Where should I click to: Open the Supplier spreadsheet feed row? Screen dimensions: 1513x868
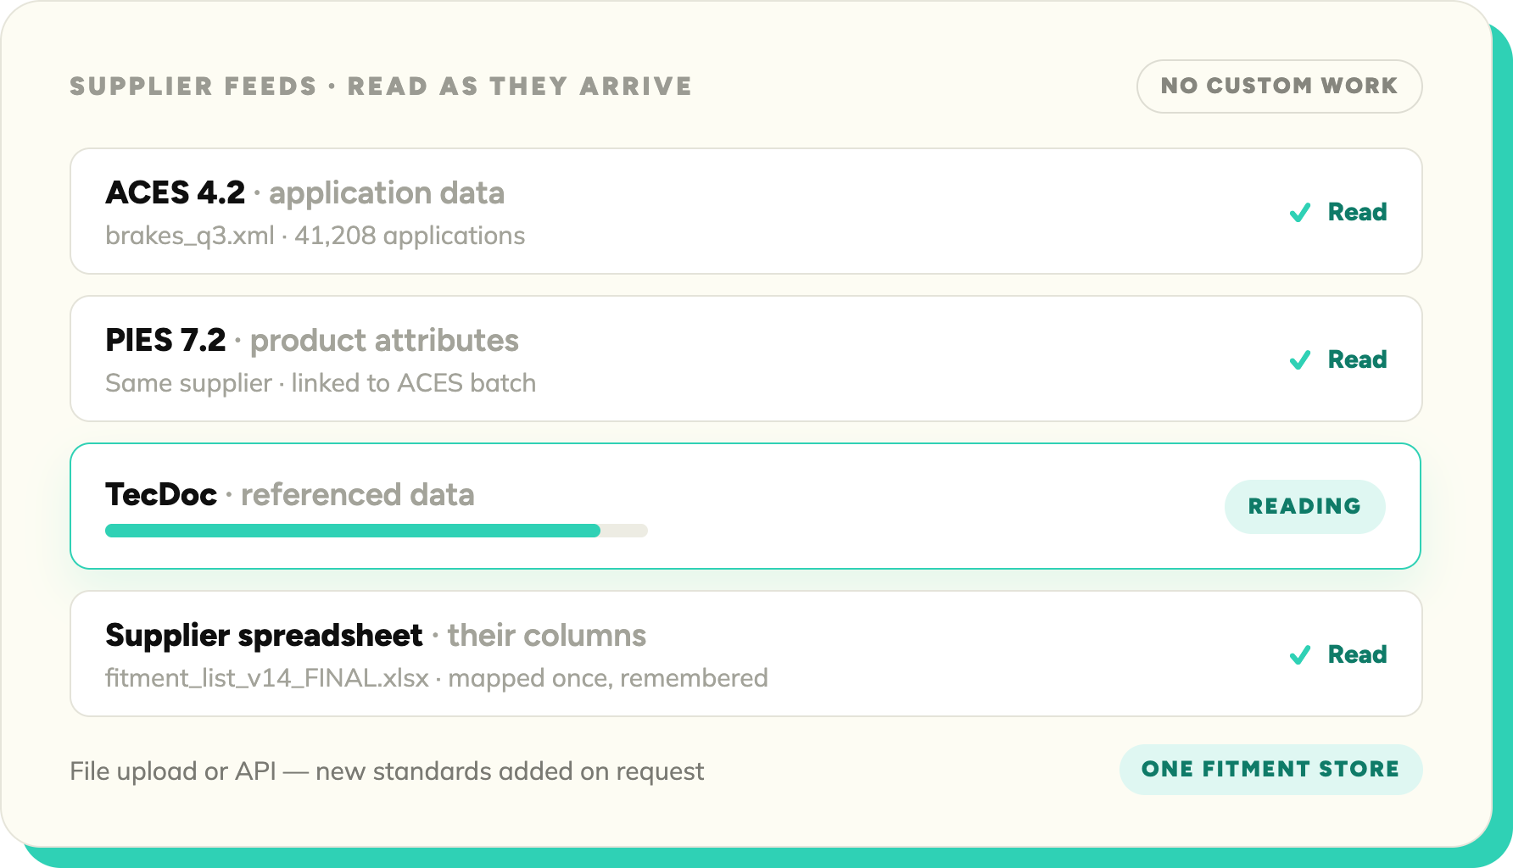click(745, 654)
